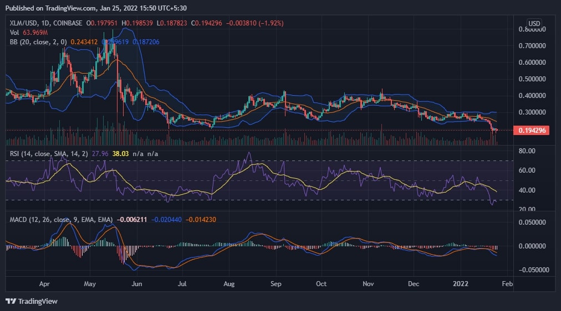Click the 0.300000 price axis label
561x311 pixels.
532,112
